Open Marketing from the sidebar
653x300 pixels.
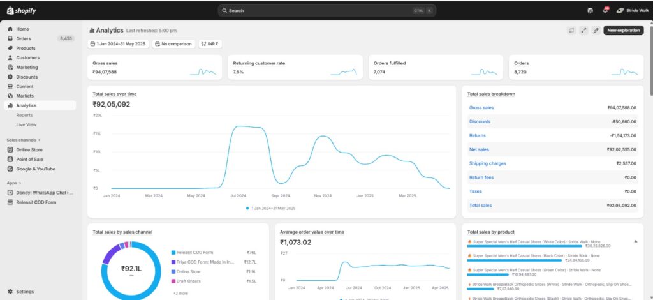27,67
